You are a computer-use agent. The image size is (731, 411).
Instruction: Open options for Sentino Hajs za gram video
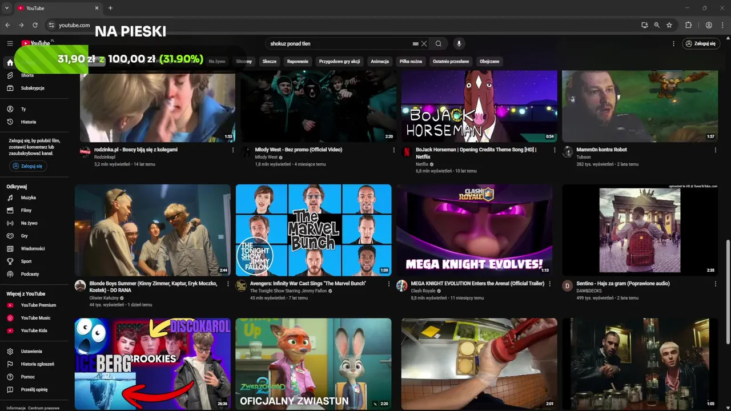(x=716, y=284)
